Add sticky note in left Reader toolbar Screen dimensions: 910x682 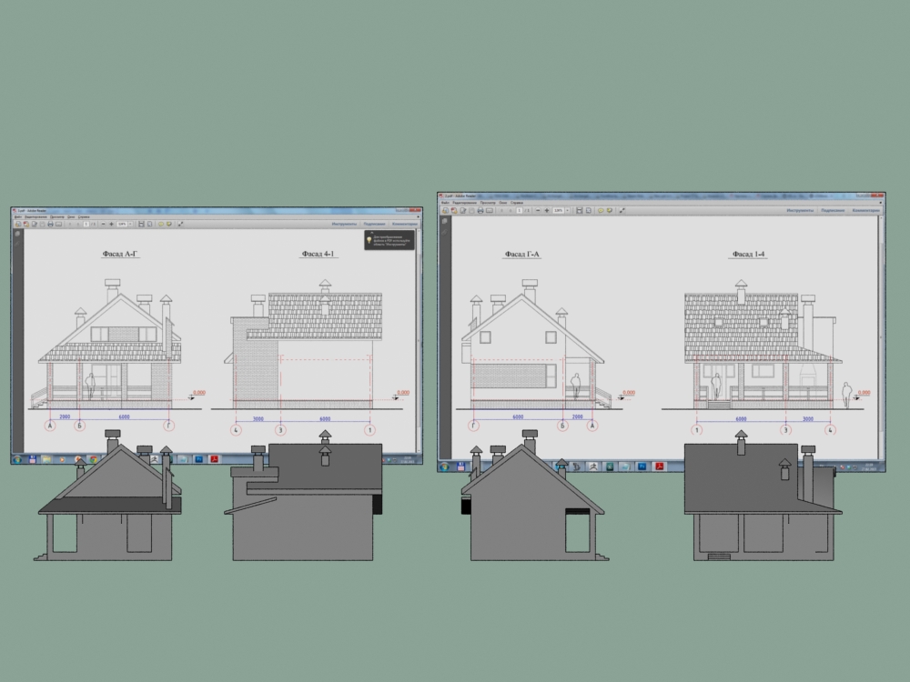pyautogui.click(x=161, y=224)
